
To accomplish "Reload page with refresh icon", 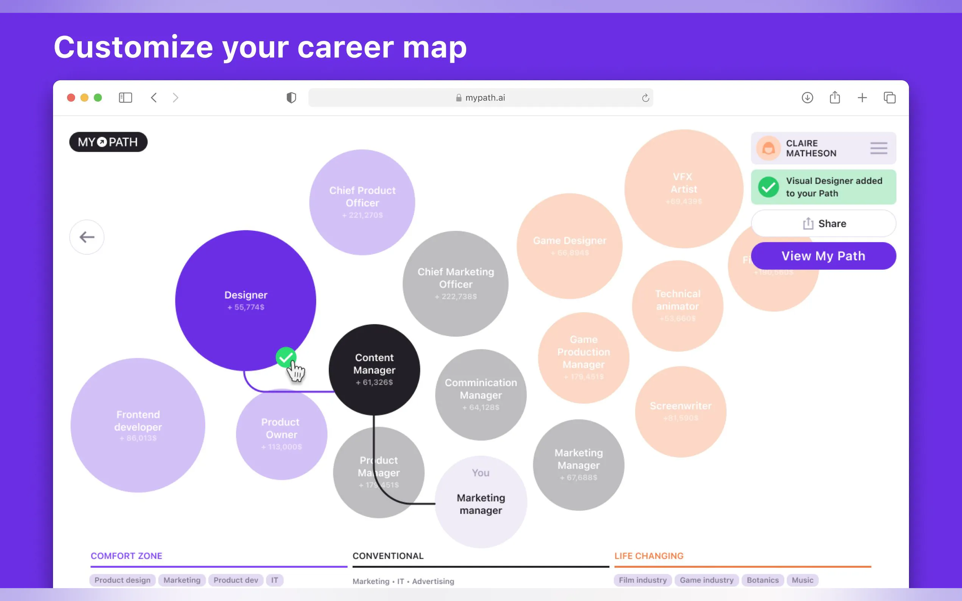I will point(645,98).
